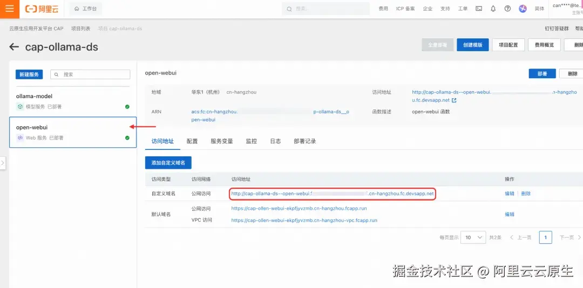Click the 华东1（杭州） region text
583x288 pixels.
tap(206, 92)
